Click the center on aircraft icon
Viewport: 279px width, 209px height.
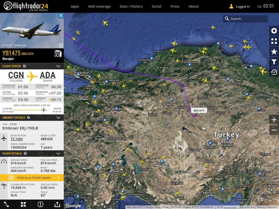pos(23,204)
